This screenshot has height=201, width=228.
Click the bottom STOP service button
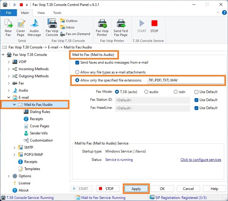point(108,189)
